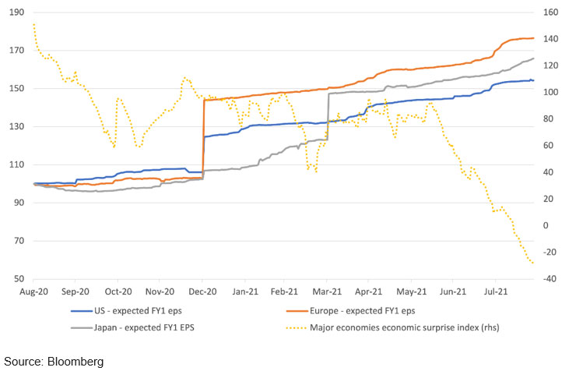Click the Jul-21 x-axis label
The width and height of the screenshot is (569, 371).
click(x=497, y=291)
